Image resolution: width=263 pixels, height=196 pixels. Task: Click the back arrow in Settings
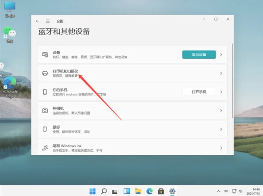38,21
